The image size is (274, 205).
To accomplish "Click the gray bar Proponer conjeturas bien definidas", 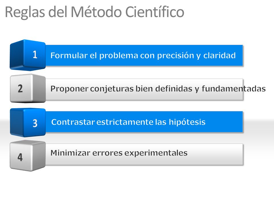I will [x=144, y=89].
